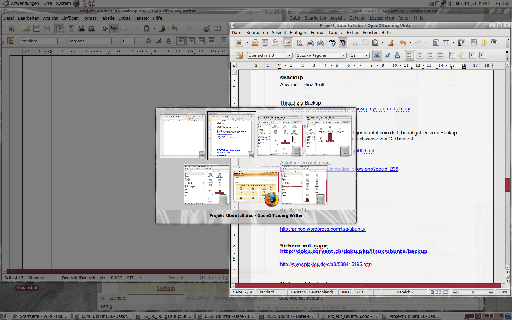
Task: Open Orte menu in top panel
Action: (x=47, y=3)
